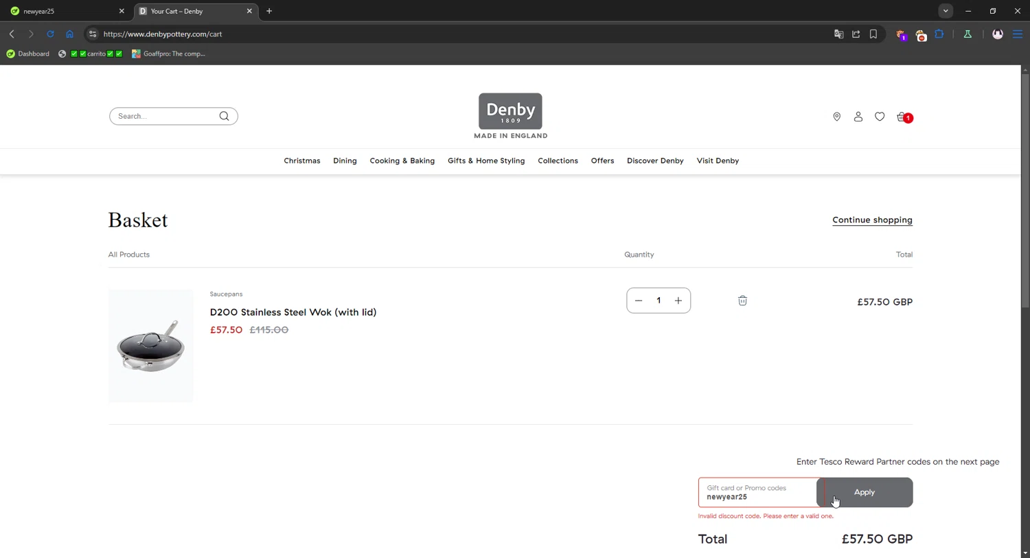Click the Apply promo code button
The width and height of the screenshot is (1030, 558).
[865, 492]
